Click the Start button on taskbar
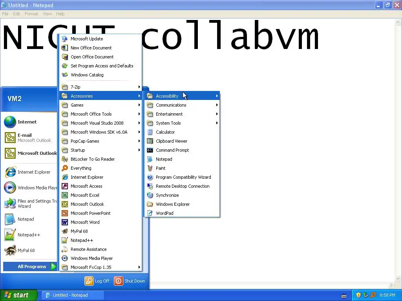Viewport: 402px width, 301px height. click(x=18, y=295)
